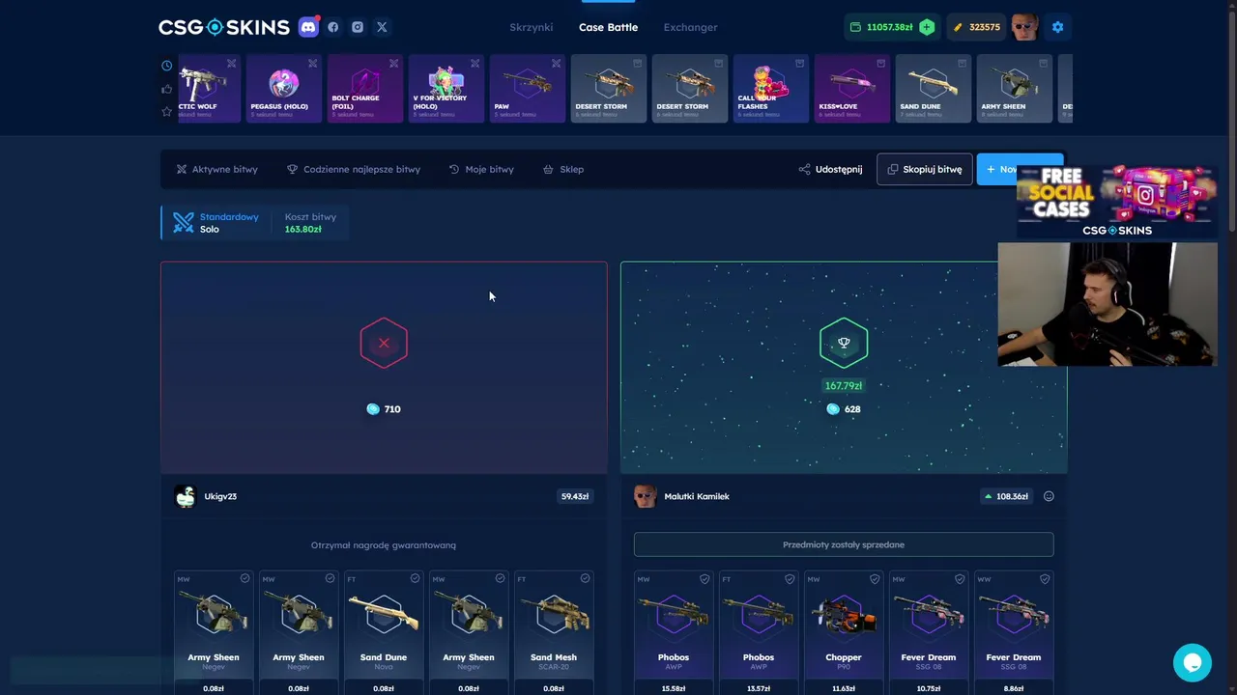
Task: Select the clock recent drops icon
Action: [x=166, y=66]
